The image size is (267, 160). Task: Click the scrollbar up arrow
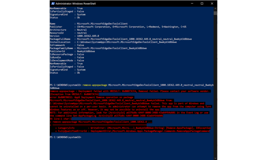tap(215, 8)
